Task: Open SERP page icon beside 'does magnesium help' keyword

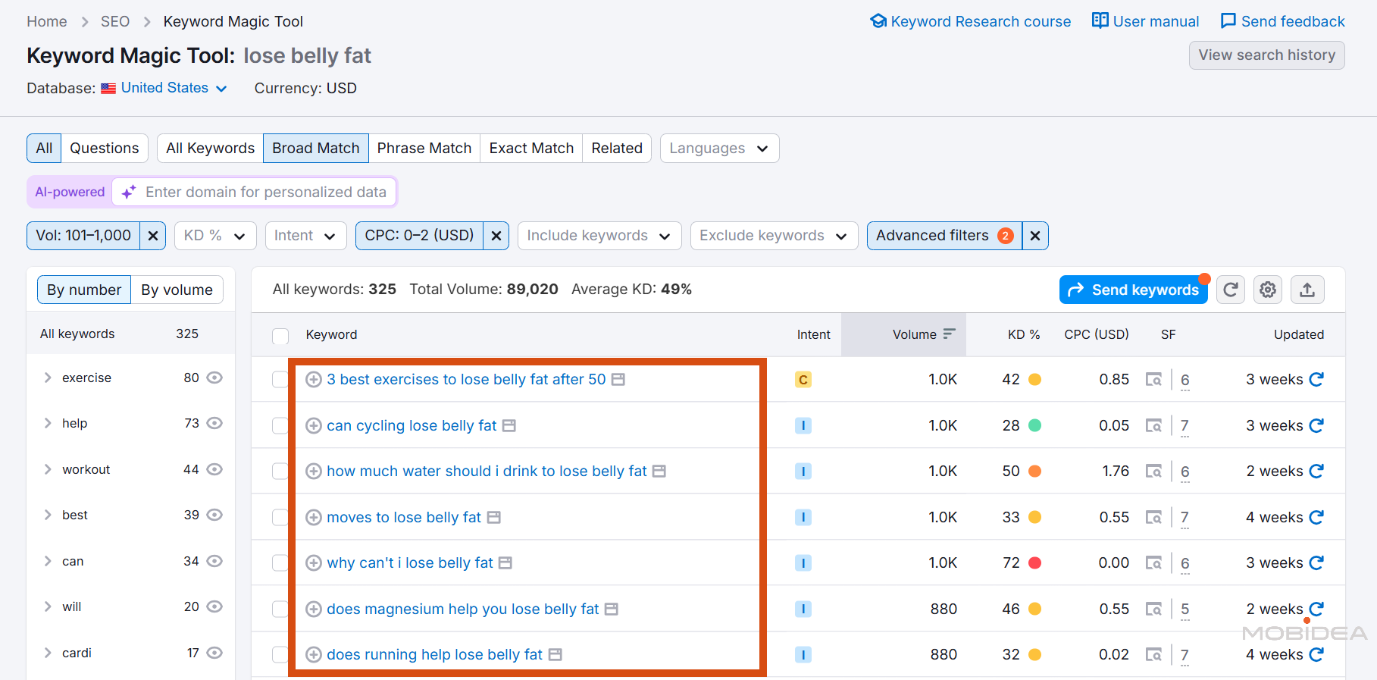Action: pyautogui.click(x=612, y=609)
